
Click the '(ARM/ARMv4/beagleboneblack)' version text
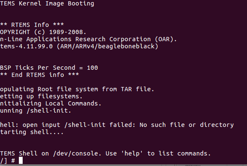[107, 46]
